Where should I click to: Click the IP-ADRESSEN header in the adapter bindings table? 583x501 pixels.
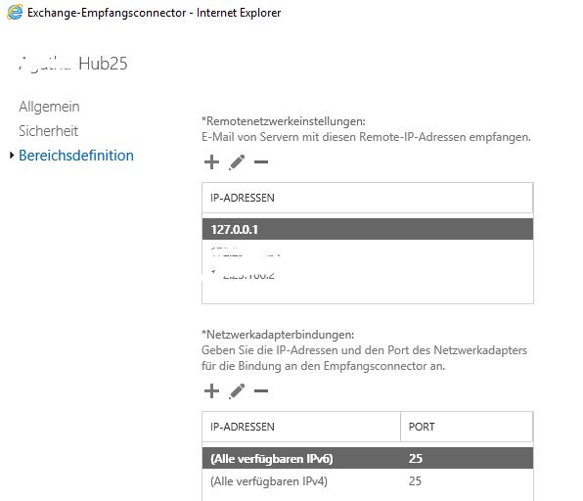pos(243,427)
